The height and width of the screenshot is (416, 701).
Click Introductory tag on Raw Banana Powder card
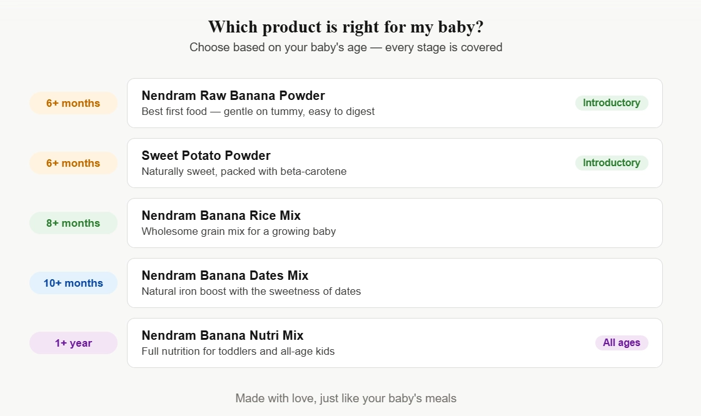tap(611, 103)
